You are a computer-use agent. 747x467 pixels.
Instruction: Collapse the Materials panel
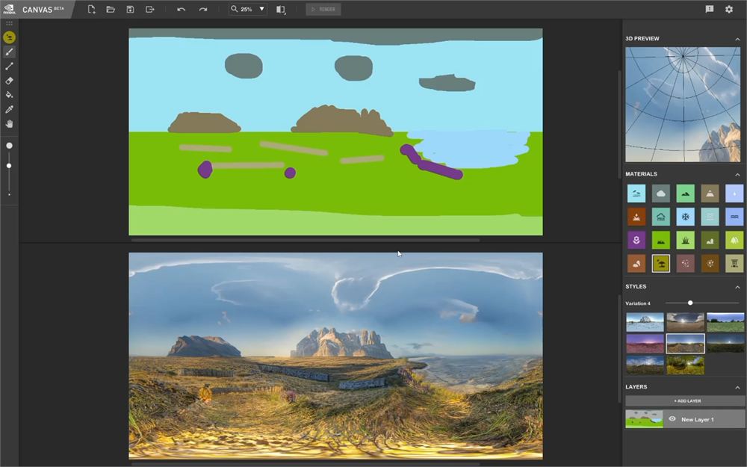[x=737, y=174]
